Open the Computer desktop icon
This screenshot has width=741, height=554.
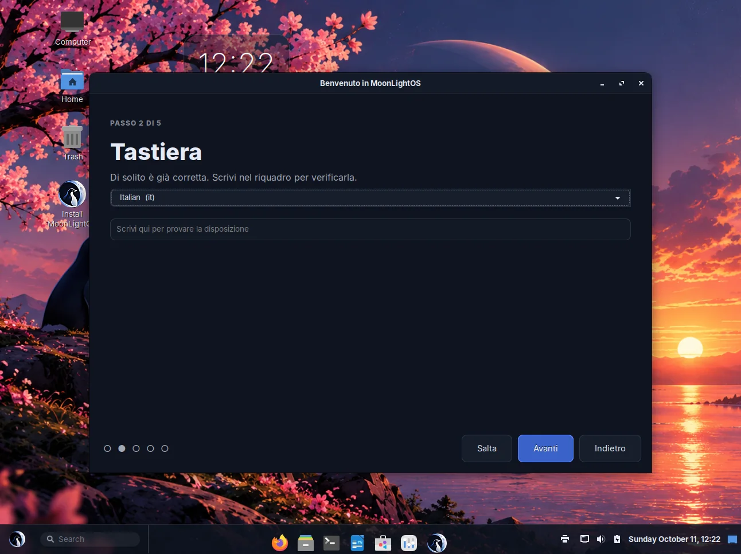[72, 28]
